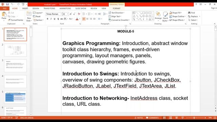Switch to the INSERT tab
217x122 pixels.
(x=25, y=8)
